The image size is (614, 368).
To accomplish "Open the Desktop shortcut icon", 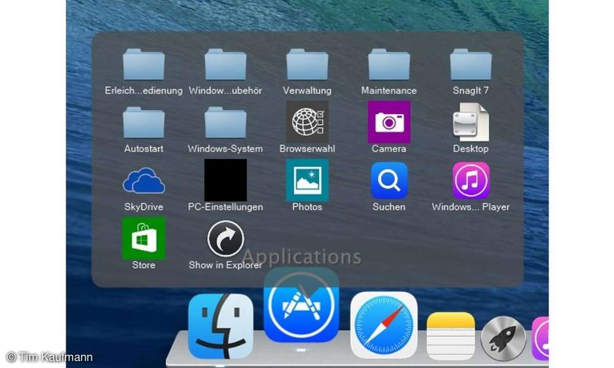I will tap(471, 122).
